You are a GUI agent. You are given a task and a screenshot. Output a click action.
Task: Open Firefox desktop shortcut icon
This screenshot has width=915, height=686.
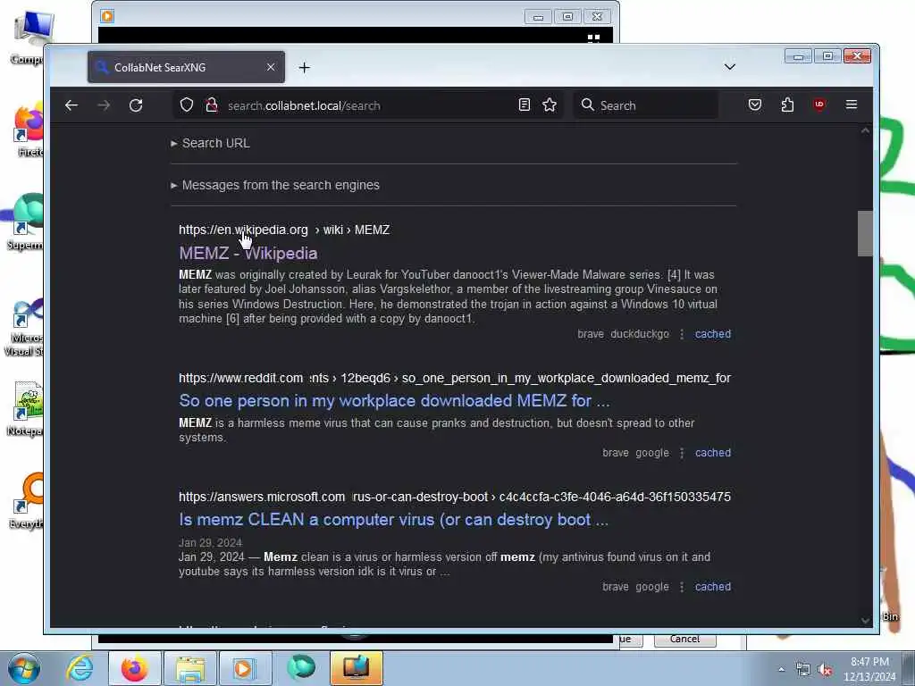(28, 130)
